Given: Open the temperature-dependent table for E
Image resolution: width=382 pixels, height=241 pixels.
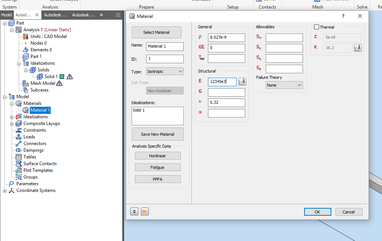Looking at the screenshot, I should click(242, 82).
